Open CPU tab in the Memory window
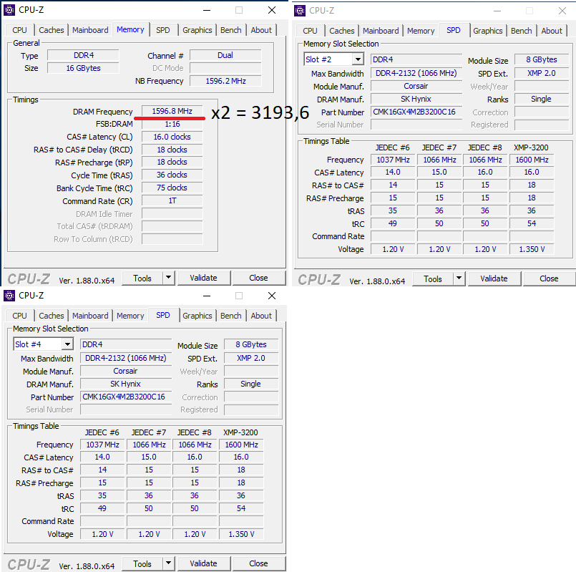 tap(19, 30)
